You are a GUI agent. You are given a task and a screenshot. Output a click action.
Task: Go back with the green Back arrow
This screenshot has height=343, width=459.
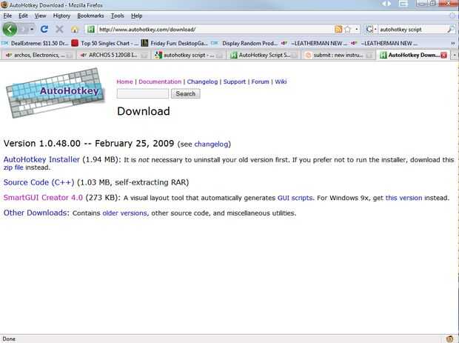click(10, 30)
